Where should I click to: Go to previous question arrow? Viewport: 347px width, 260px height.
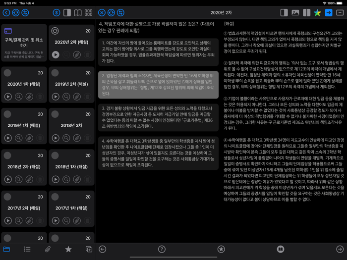[102, 249]
